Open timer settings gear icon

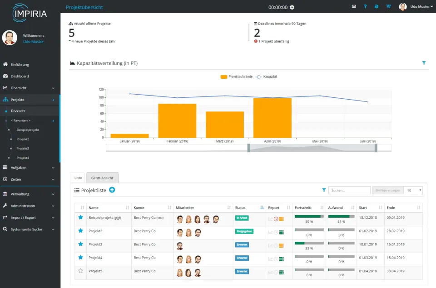292,7
